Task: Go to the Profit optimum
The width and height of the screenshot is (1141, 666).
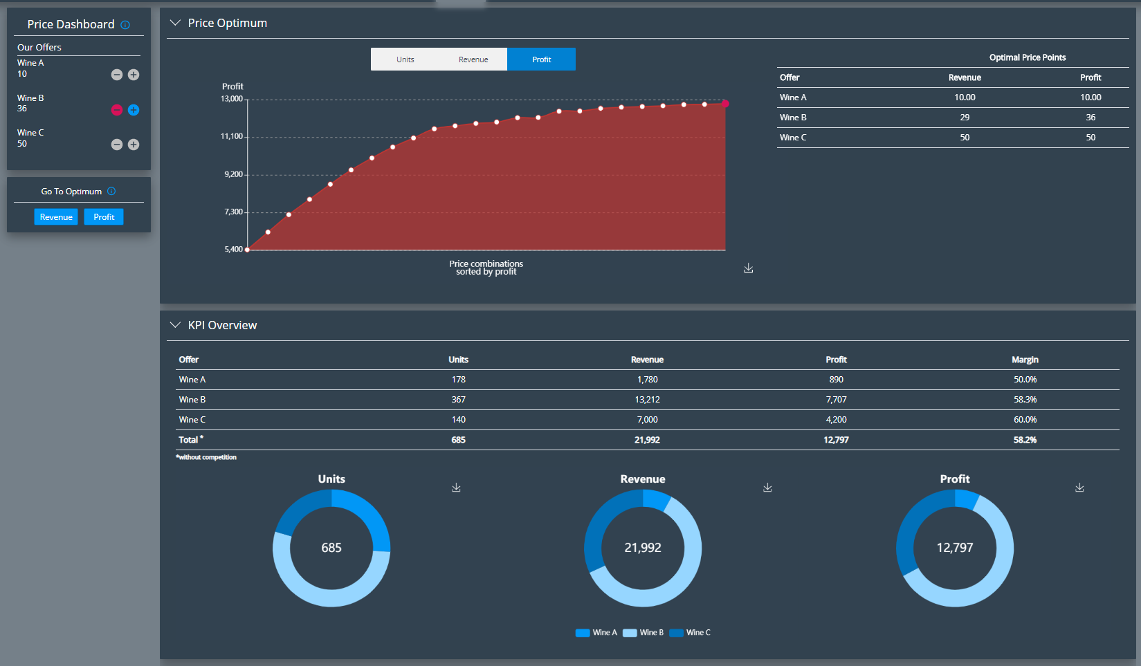Action: (x=104, y=217)
